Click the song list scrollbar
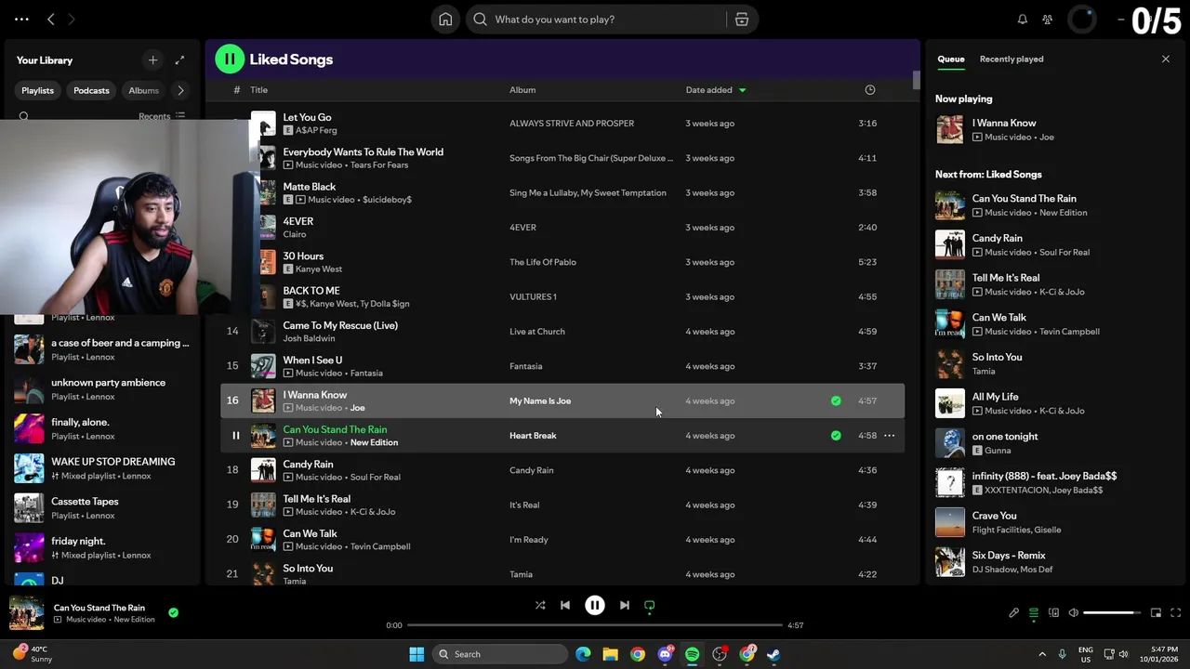 (916, 81)
